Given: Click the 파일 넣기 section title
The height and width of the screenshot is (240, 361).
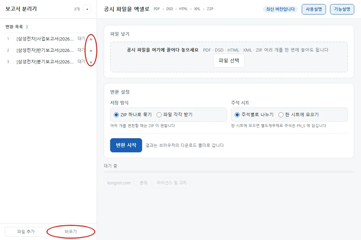Looking at the screenshot, I should tap(120, 34).
